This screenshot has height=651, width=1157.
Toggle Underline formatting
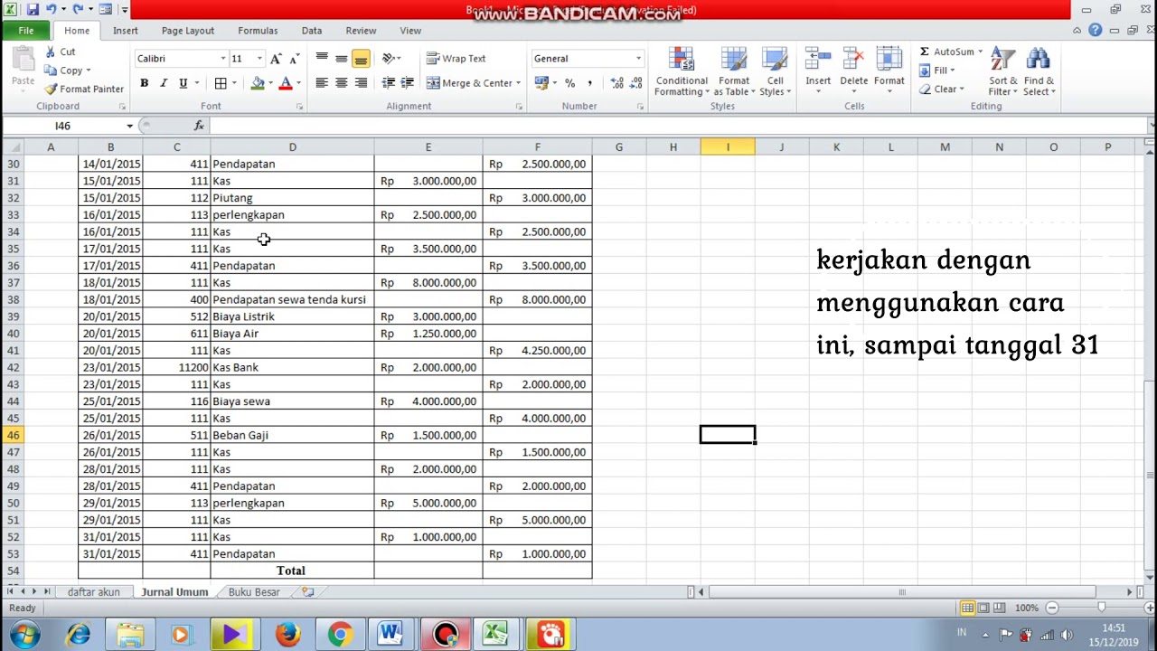click(183, 83)
